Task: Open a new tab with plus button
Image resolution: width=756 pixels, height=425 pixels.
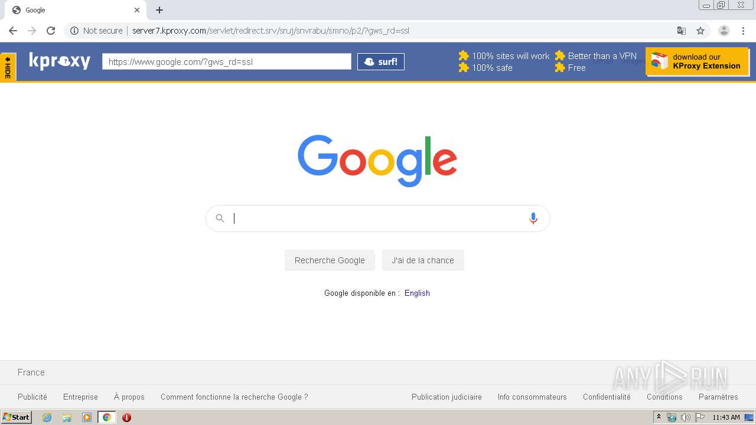Action: point(159,10)
